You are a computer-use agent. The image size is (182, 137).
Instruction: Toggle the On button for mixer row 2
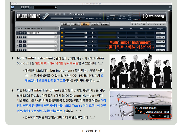[62, 37]
